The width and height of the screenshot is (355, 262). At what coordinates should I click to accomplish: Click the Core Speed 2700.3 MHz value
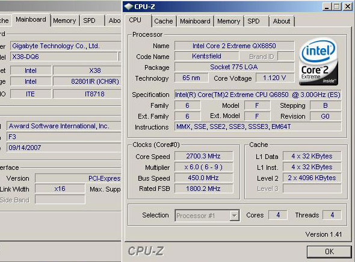[x=203, y=156]
